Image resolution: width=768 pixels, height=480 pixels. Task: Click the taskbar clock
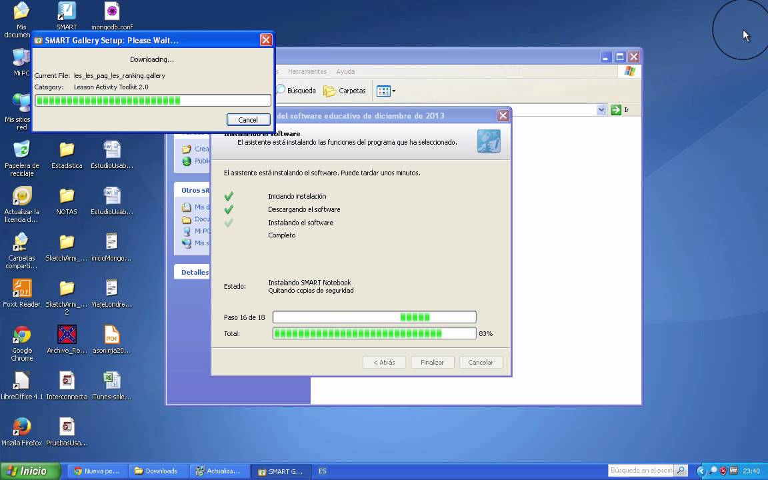tap(751, 471)
